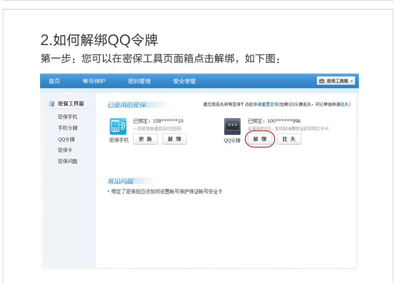Select 密保卡 in the left sidebar
Image resolution: width=395 pixels, height=283 pixels.
(65, 150)
